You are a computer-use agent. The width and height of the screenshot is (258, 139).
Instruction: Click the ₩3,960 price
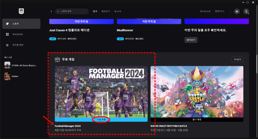(x=139, y=39)
